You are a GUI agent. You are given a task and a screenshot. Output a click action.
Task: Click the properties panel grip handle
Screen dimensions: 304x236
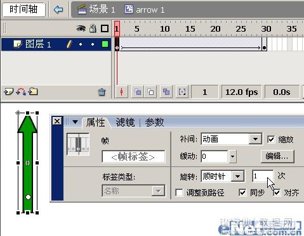tap(67, 122)
